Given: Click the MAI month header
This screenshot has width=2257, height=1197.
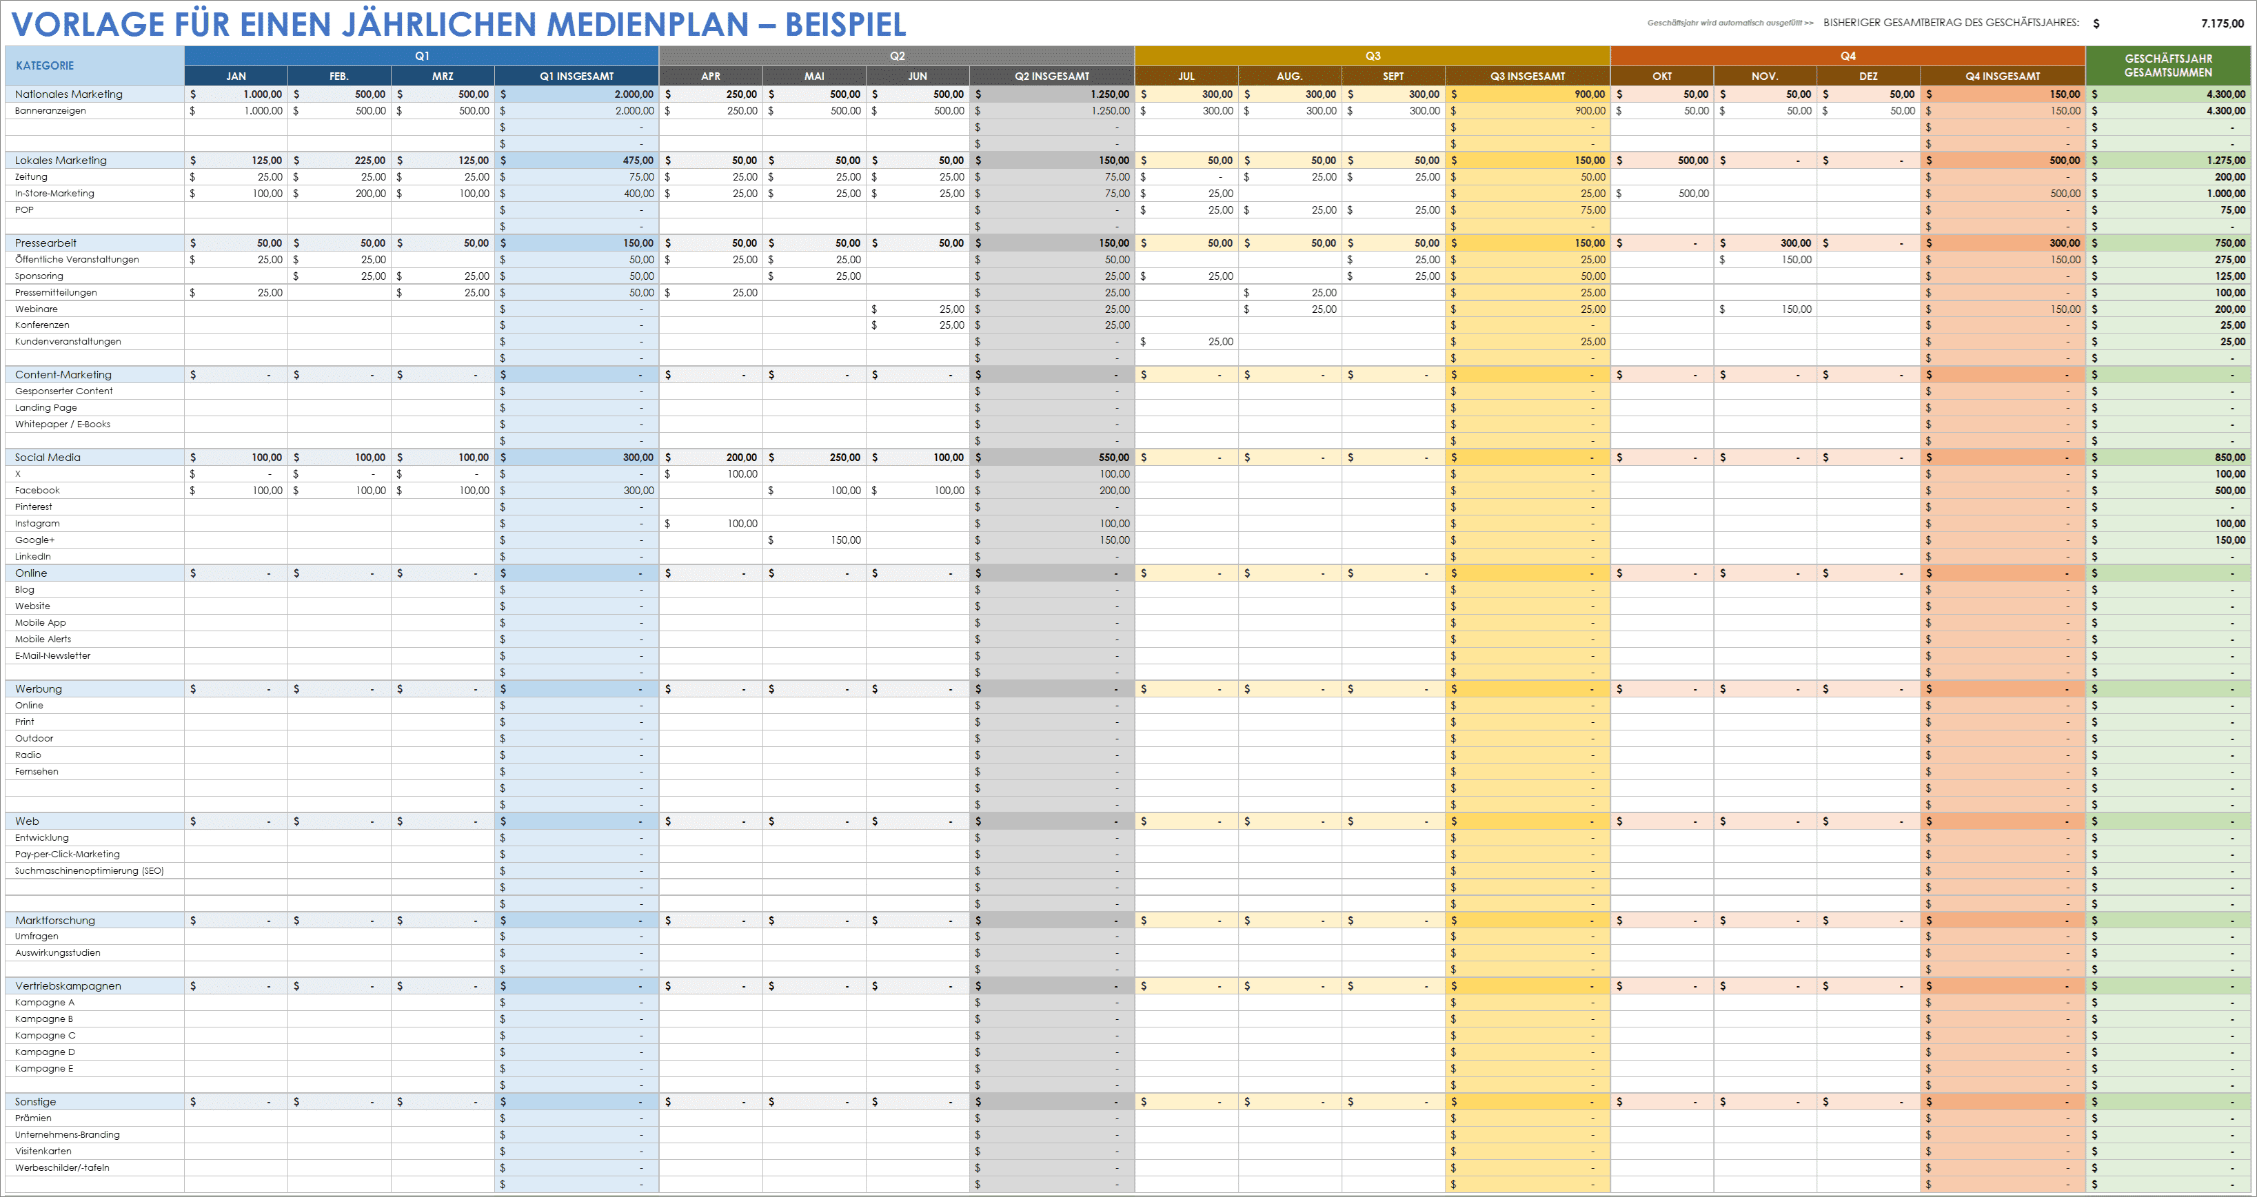Looking at the screenshot, I should (x=814, y=76).
